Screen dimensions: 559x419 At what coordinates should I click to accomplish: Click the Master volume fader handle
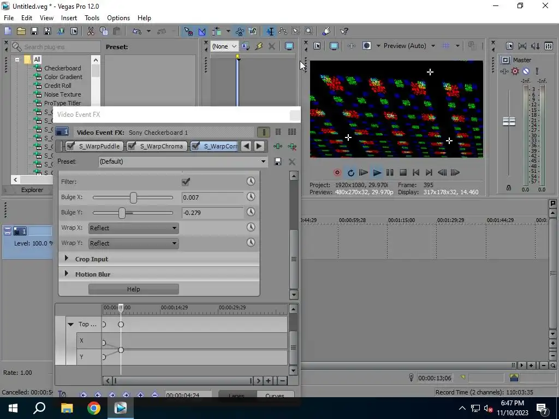(509, 121)
